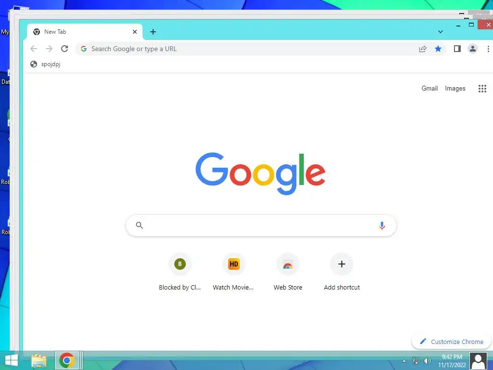Select the New Tab tab

pos(85,32)
